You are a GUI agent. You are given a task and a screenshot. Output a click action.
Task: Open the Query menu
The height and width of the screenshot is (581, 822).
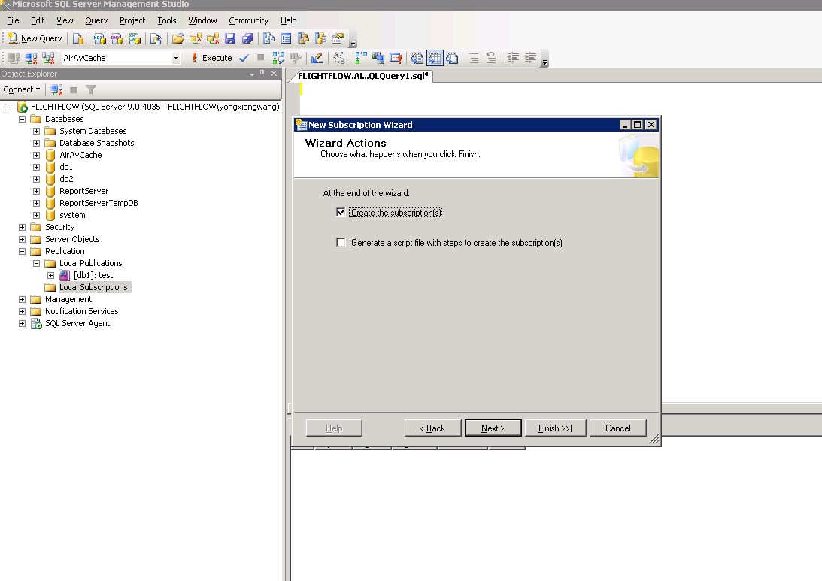(96, 20)
